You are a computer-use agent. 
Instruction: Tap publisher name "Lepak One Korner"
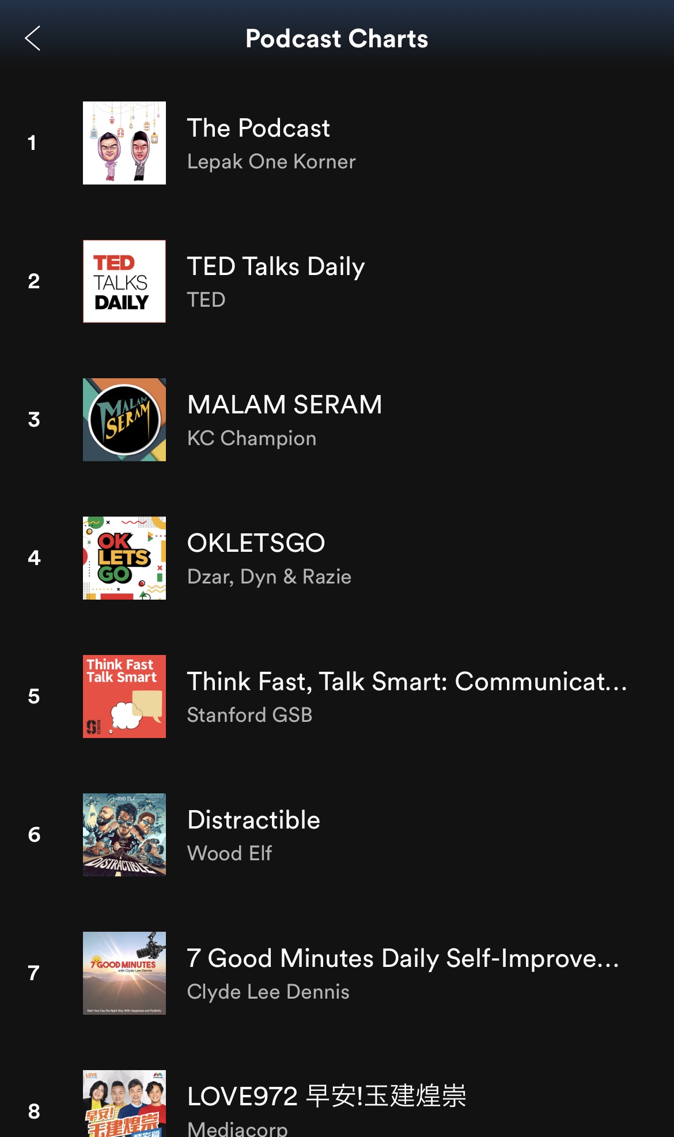click(271, 162)
